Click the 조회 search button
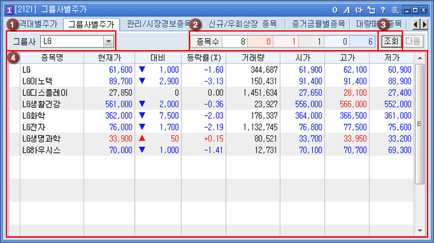 coord(391,41)
